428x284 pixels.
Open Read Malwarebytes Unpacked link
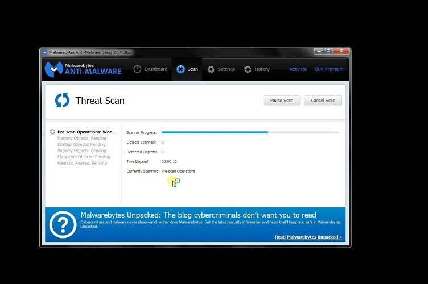308,237
